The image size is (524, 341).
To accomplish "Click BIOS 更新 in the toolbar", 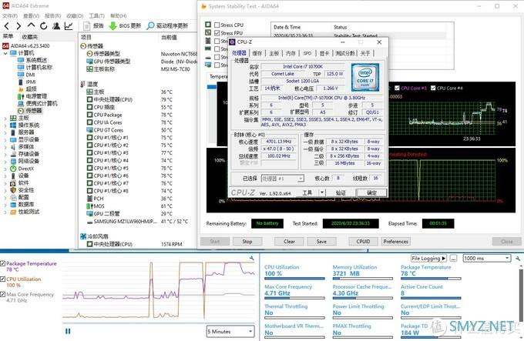I will click(126, 25).
